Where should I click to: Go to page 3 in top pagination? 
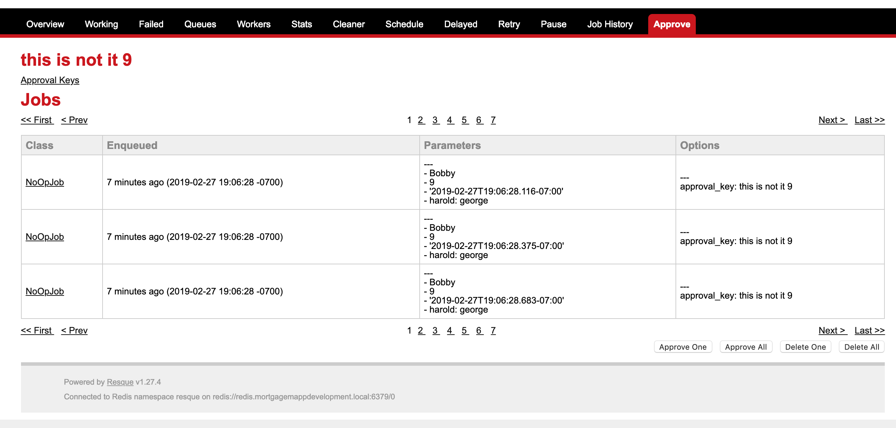[x=435, y=120]
